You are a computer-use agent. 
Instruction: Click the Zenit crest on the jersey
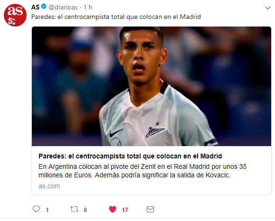155,130
